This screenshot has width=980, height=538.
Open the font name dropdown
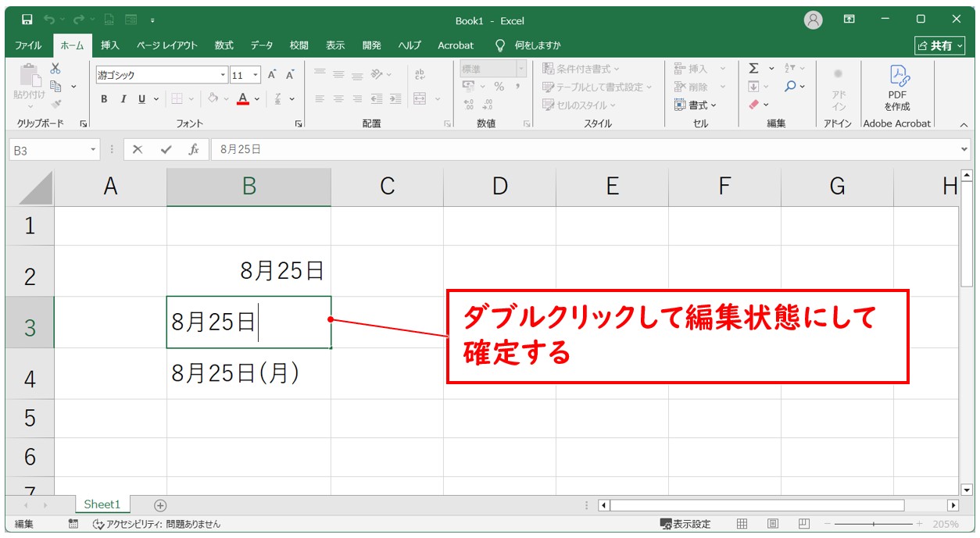(224, 75)
